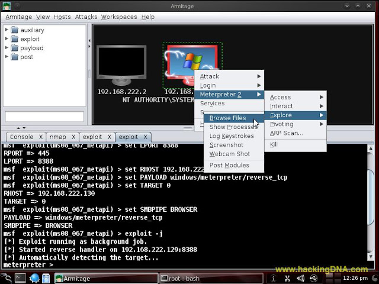Expand the payload tree node
This screenshot has width=379, height=284.
[x=7, y=47]
